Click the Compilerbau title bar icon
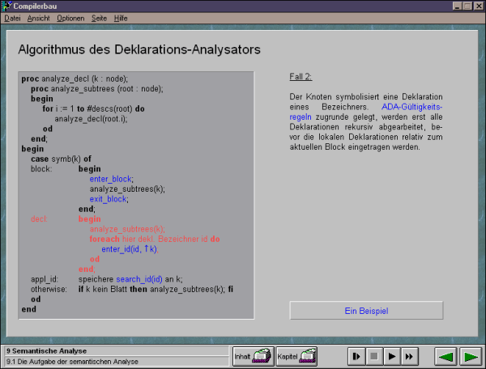The width and height of the screenshot is (486, 369). point(6,6)
